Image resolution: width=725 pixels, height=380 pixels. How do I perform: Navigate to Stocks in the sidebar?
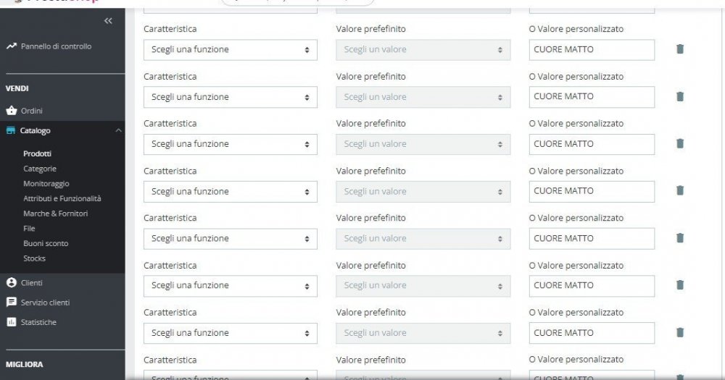tap(34, 258)
